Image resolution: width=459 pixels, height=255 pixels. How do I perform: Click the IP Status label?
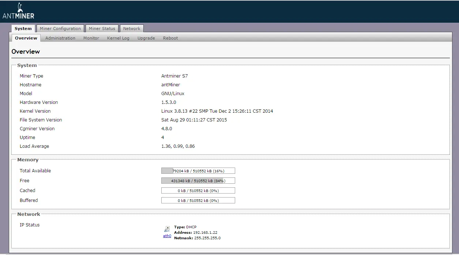(30, 225)
